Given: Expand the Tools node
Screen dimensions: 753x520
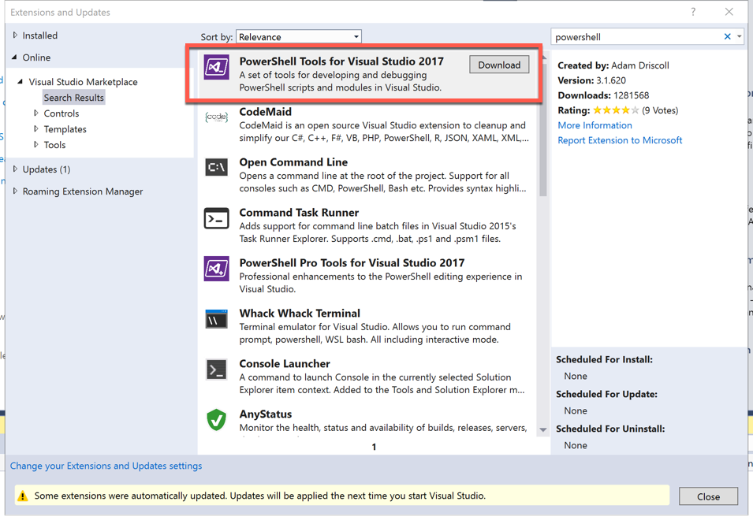Looking at the screenshot, I should tap(36, 144).
